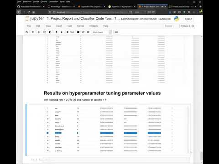
Task: Bookmark this page with star icon
Action: tap(153, 12)
